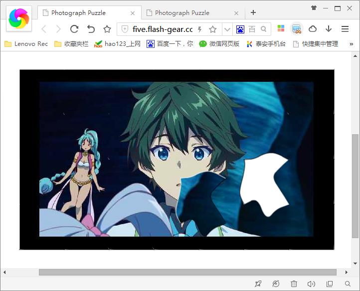
Task: Open the 快捷集中管理 bookmark
Action: click(x=316, y=44)
